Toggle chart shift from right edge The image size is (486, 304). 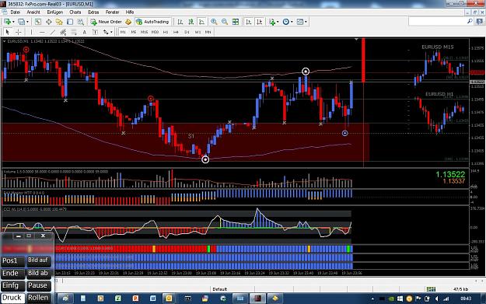[260, 22]
